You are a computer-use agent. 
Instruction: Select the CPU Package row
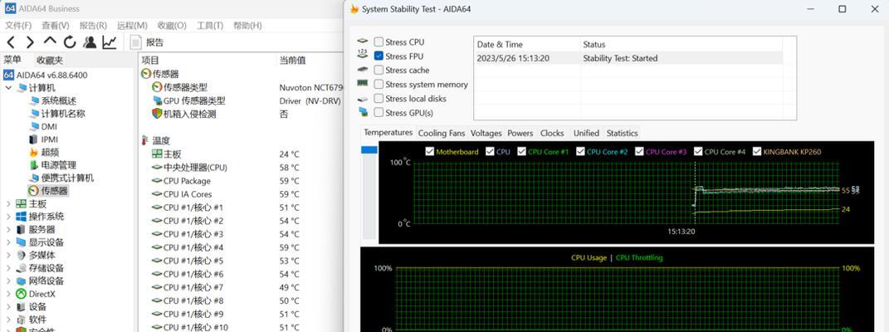point(241,181)
